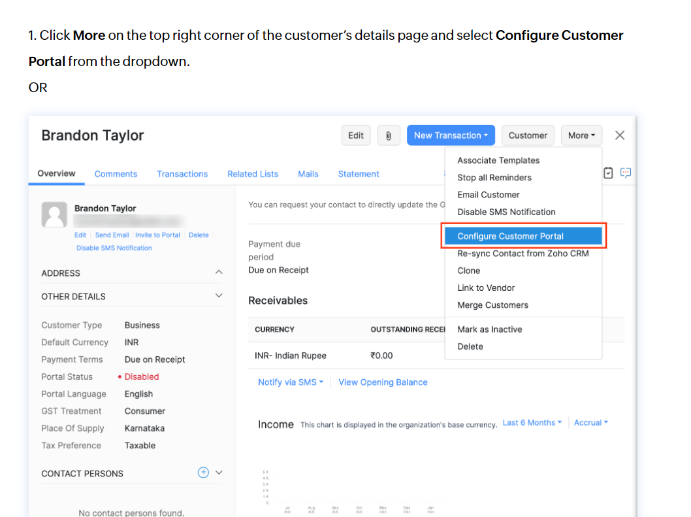The width and height of the screenshot is (691, 517).
Task: Toggle the CONTACT PERSONS section chevron
Action: 219,473
